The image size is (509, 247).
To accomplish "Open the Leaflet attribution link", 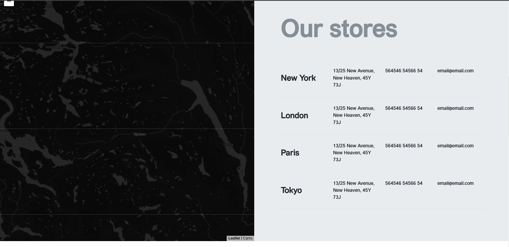I will [x=234, y=238].
